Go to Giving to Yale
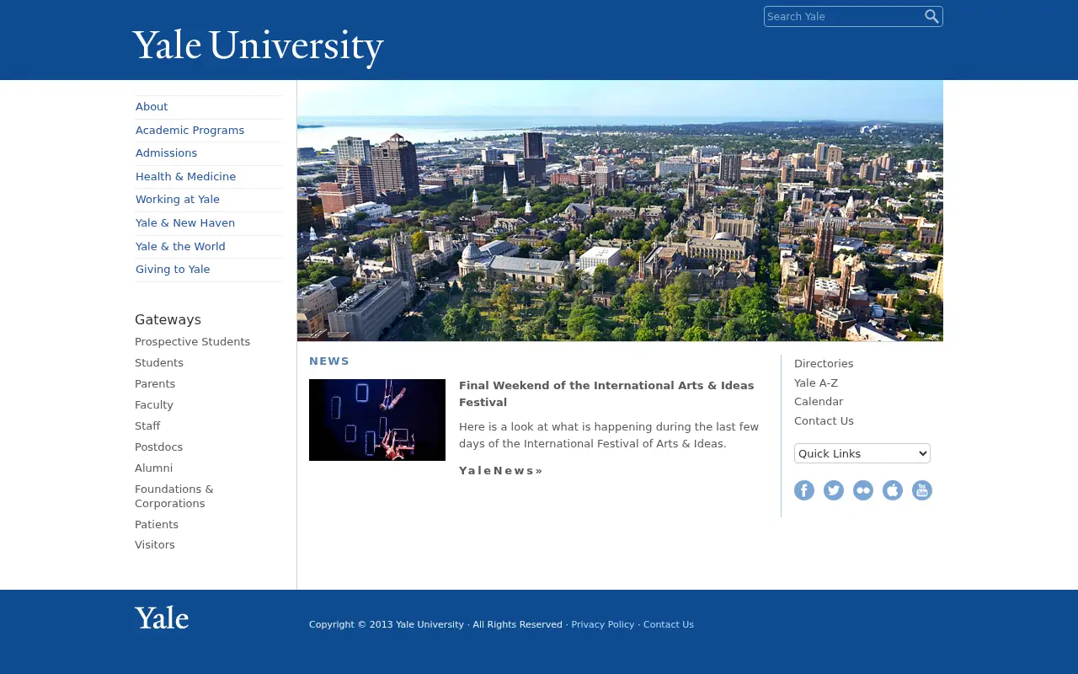The width and height of the screenshot is (1078, 674). pyautogui.click(x=173, y=270)
